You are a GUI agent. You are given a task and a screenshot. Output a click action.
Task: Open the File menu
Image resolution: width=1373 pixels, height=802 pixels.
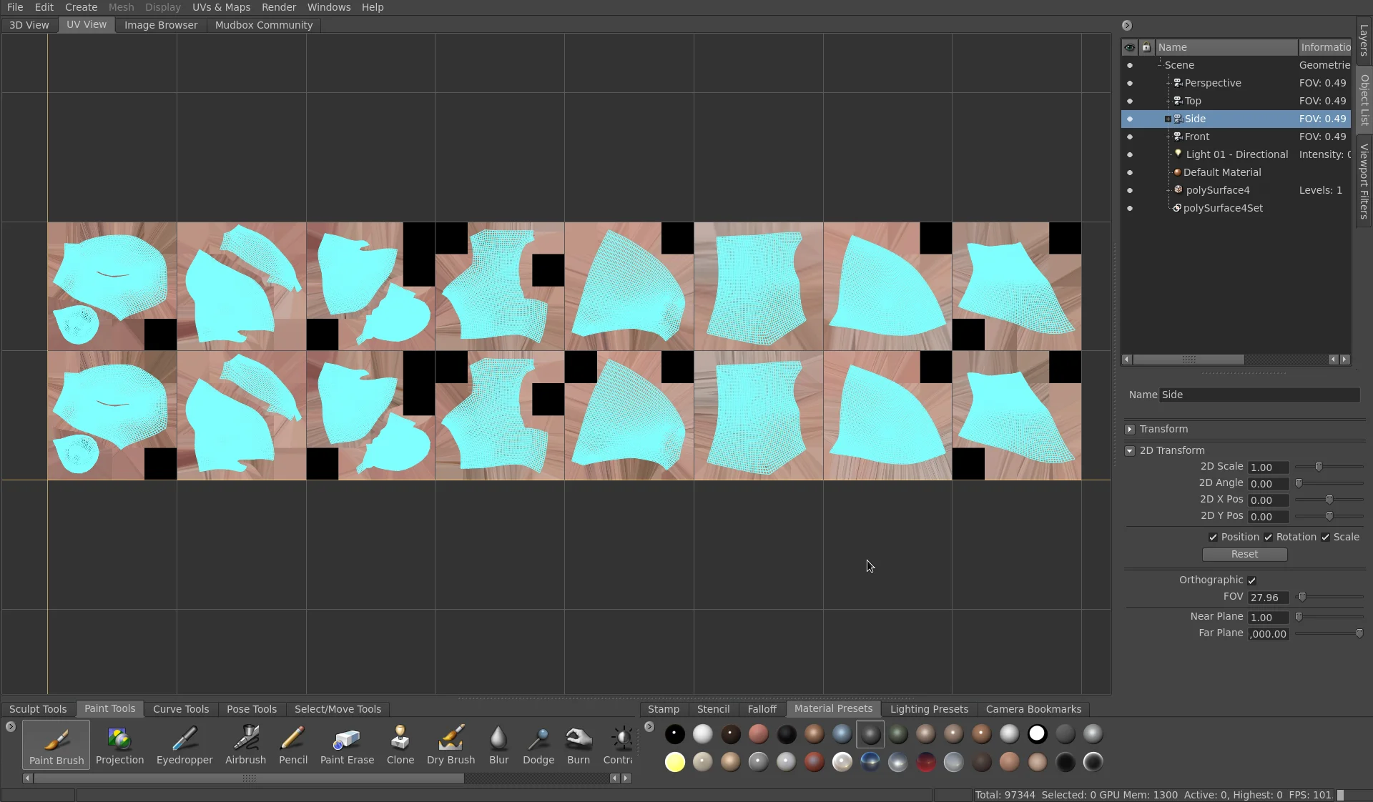[15, 7]
